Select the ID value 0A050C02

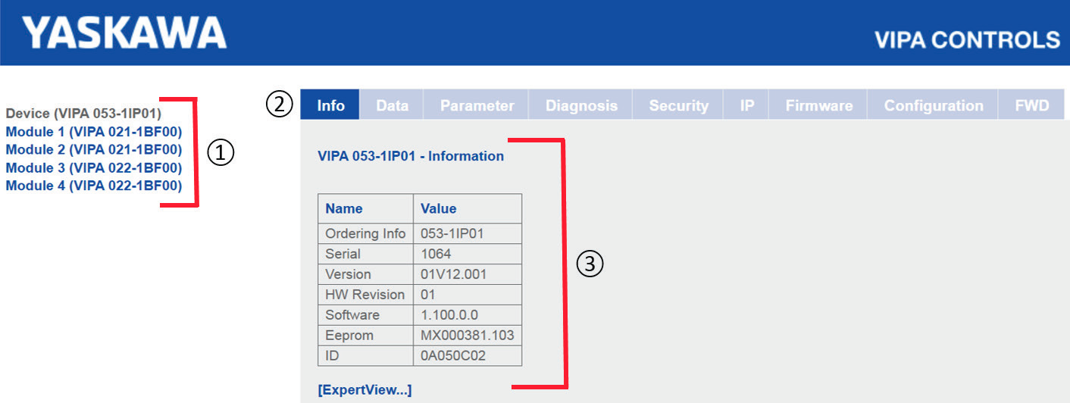click(453, 356)
